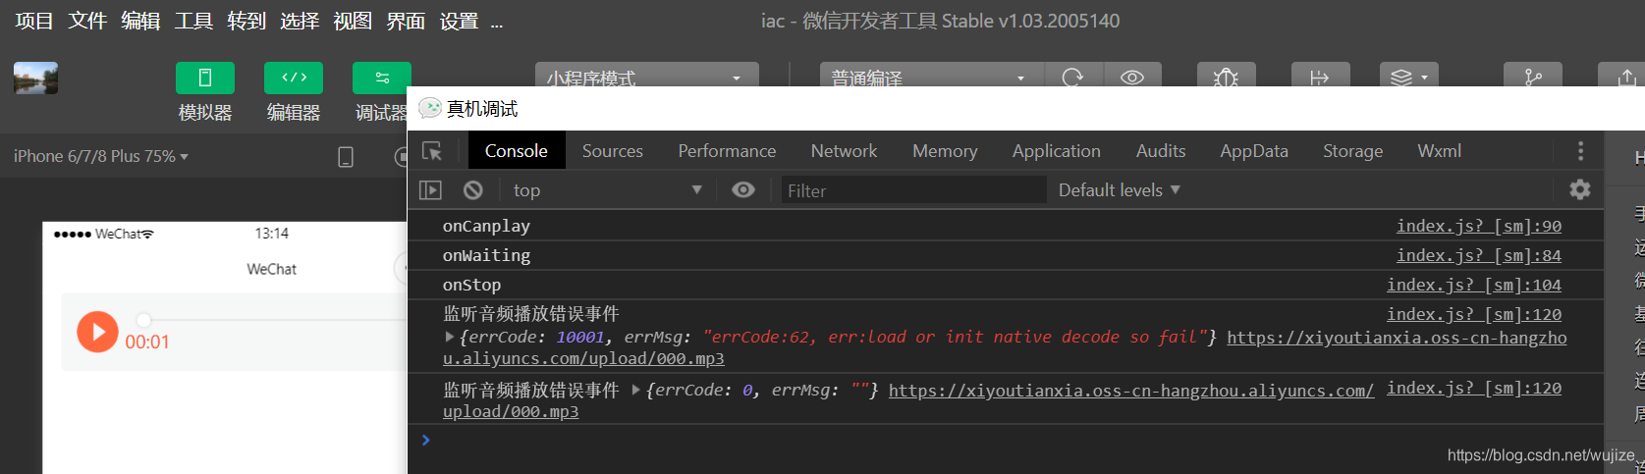Switch to the AppData tab

pos(1254,151)
